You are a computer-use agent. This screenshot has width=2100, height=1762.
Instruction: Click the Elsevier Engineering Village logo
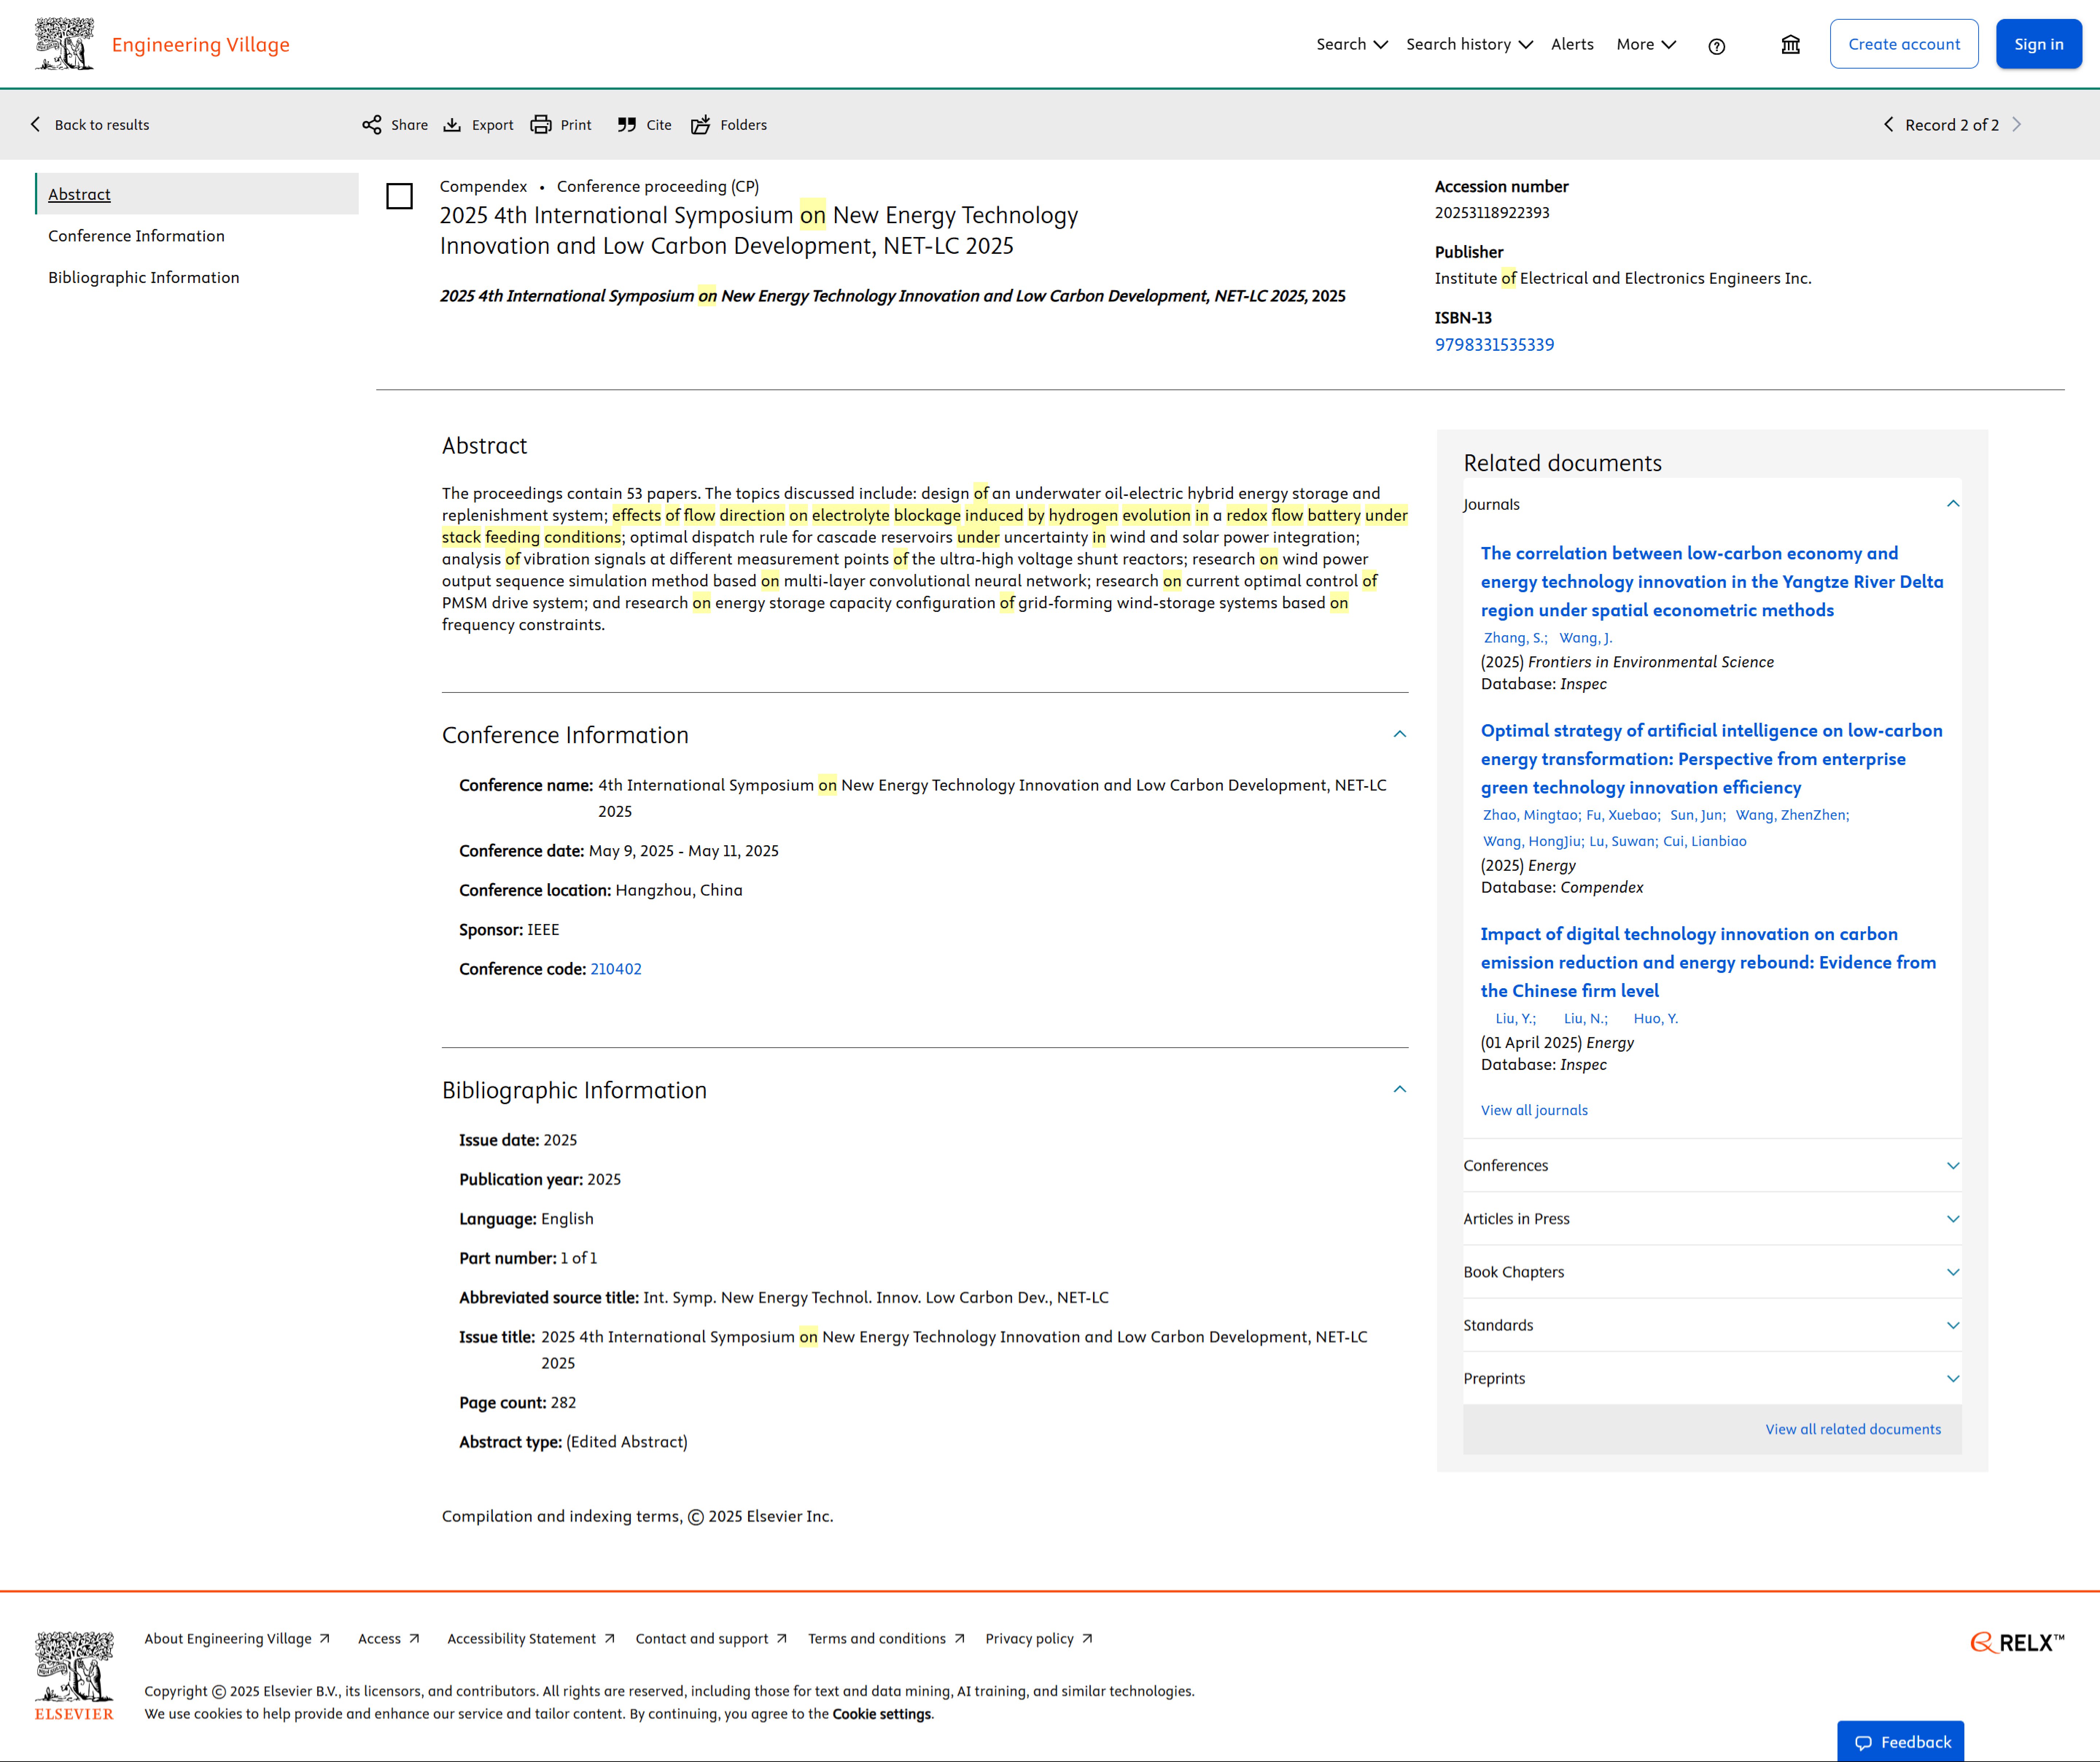point(65,44)
